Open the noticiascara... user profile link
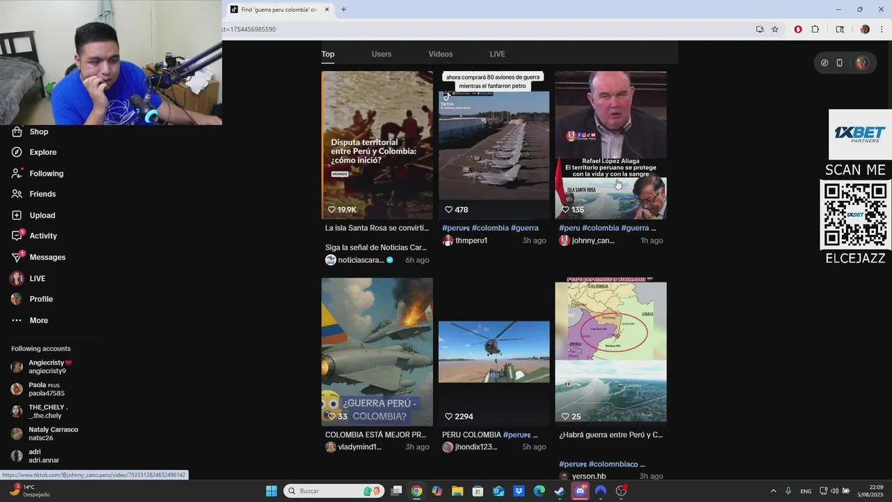Viewport: 892px width, 502px height. click(x=360, y=260)
